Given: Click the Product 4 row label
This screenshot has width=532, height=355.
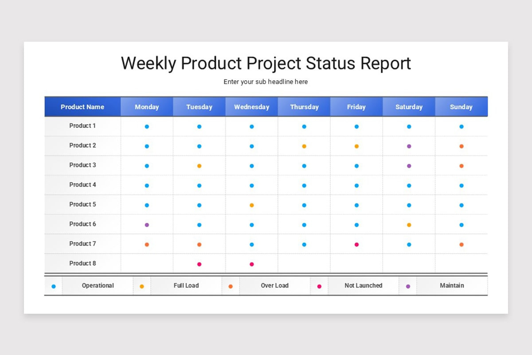Looking at the screenshot, I should pos(82,185).
